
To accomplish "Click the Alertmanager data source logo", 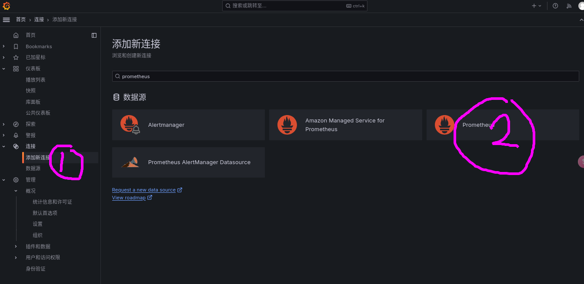I will [130, 125].
